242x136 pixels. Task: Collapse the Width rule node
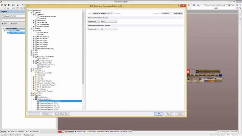coord(34,31)
